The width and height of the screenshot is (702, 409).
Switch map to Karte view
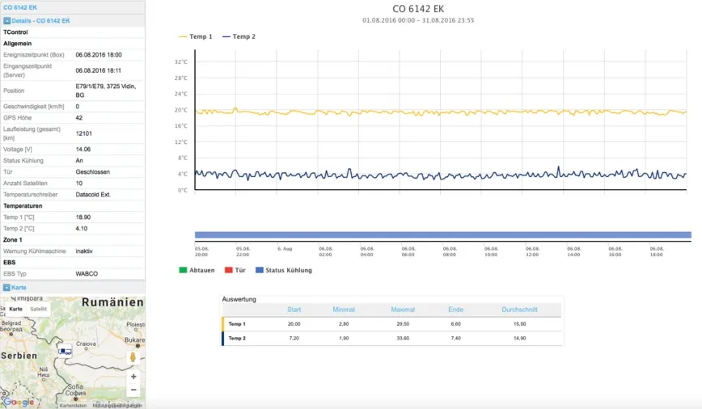15,309
